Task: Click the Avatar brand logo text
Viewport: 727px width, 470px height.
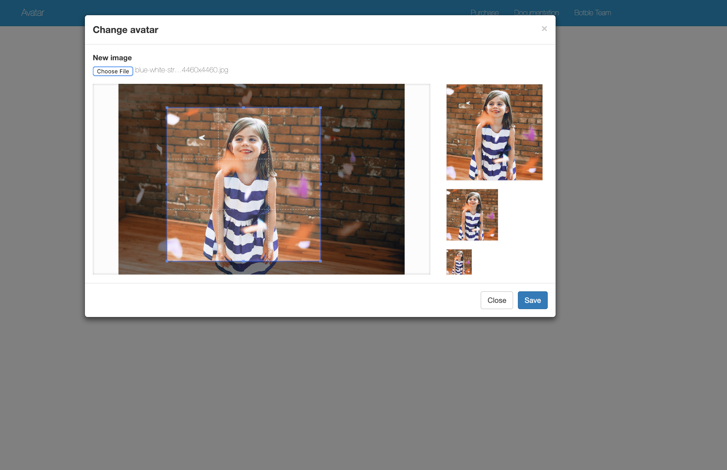Action: pyautogui.click(x=33, y=13)
